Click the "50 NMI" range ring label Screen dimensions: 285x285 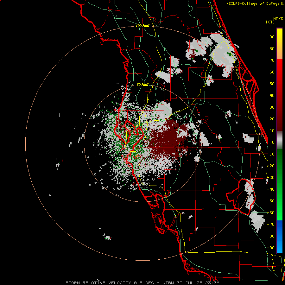click(x=142, y=85)
